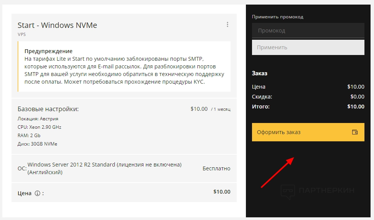Click the bottom Цена $10.00 amount in product card
The height and width of the screenshot is (220, 374).
point(222,192)
